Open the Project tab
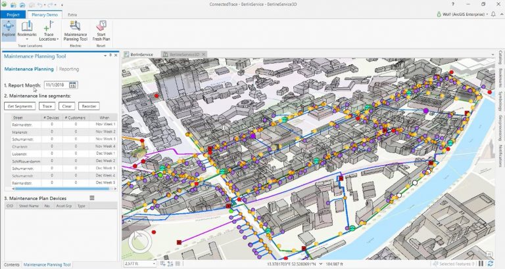The height and width of the screenshot is (269, 505). click(x=13, y=14)
